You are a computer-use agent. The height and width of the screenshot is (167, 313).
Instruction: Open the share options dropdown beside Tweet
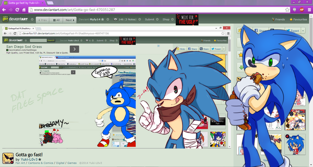click(x=303, y=31)
